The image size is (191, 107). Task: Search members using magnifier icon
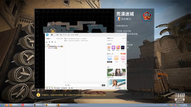55,42
